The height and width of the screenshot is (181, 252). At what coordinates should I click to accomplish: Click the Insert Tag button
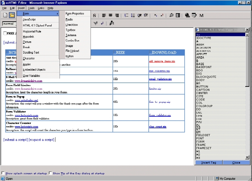pos(209,163)
